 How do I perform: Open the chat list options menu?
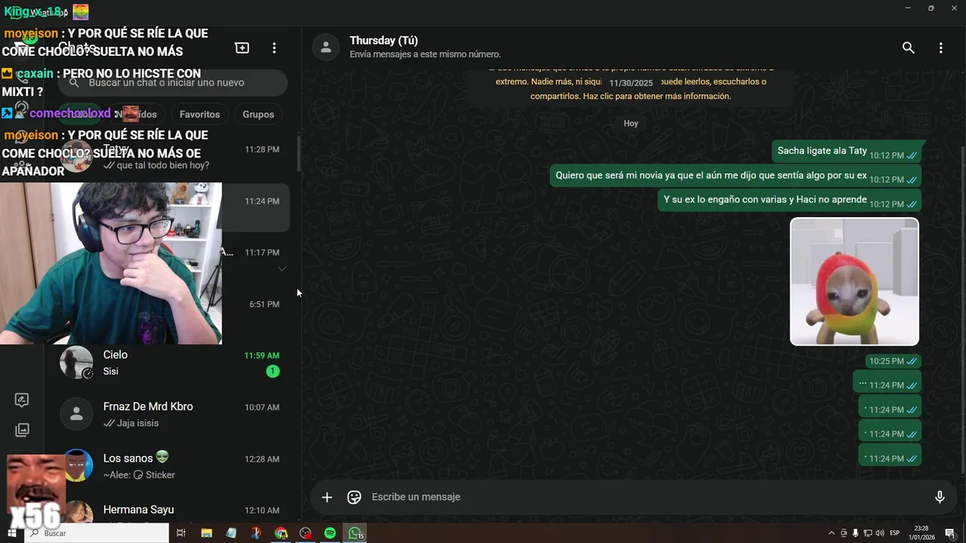pyautogui.click(x=274, y=48)
